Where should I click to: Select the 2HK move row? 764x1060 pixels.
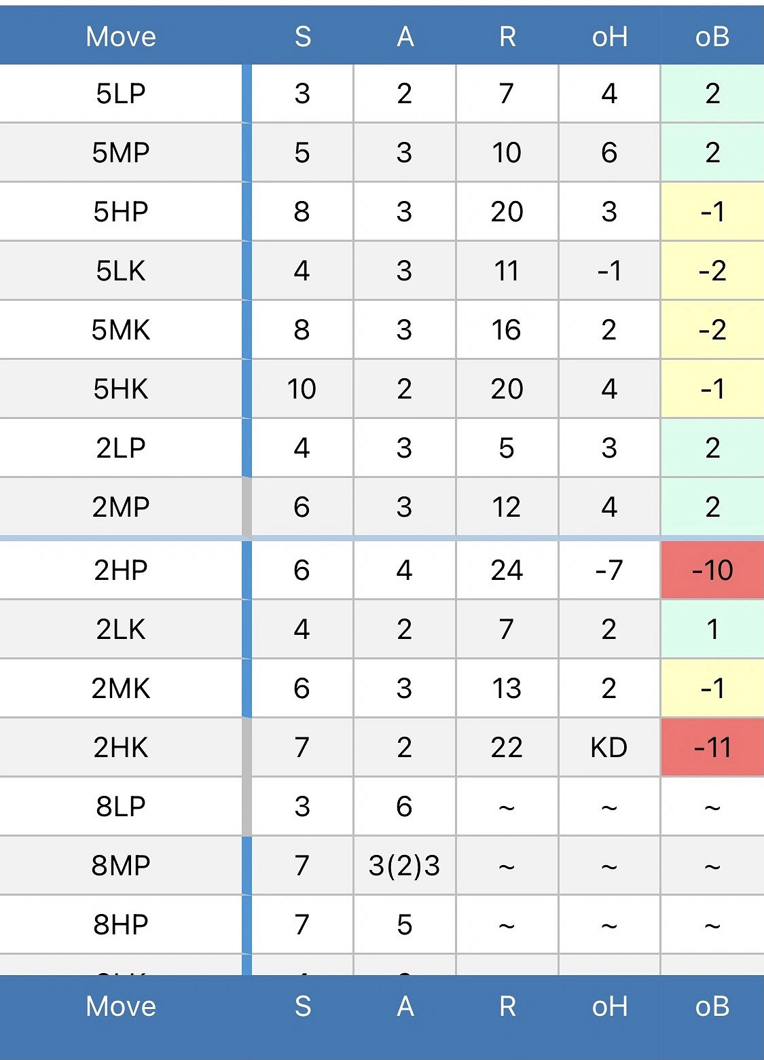coord(121,748)
